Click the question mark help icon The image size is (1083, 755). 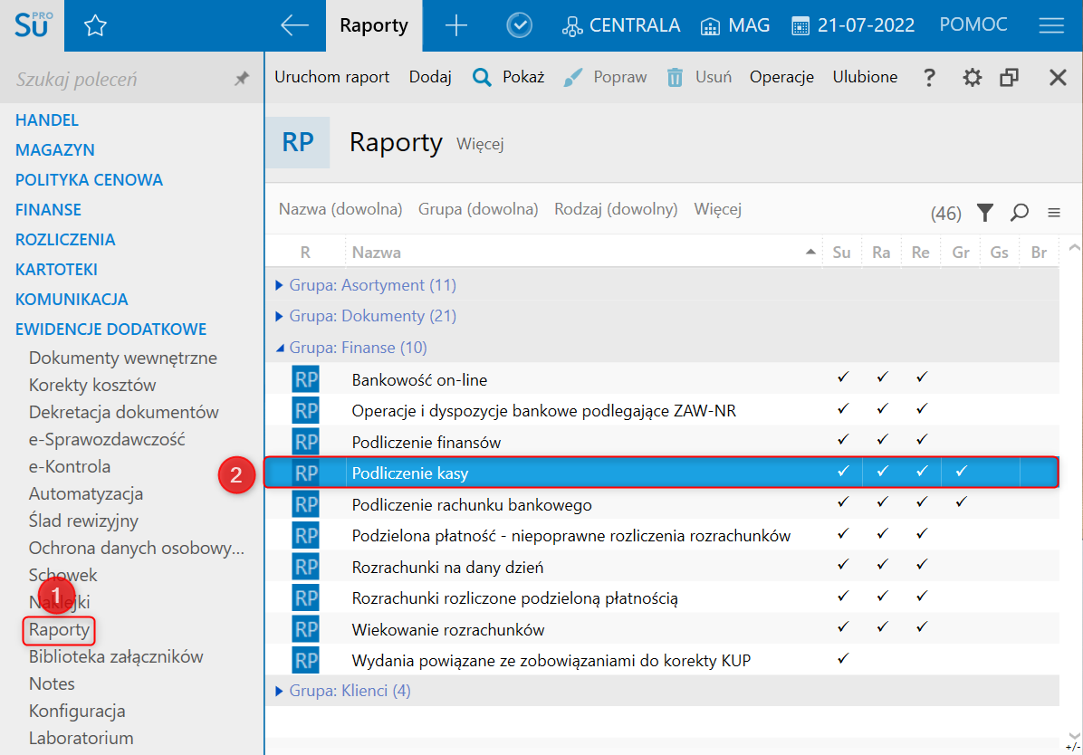click(929, 78)
